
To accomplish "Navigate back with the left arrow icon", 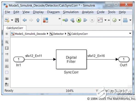I will (24, 20).
